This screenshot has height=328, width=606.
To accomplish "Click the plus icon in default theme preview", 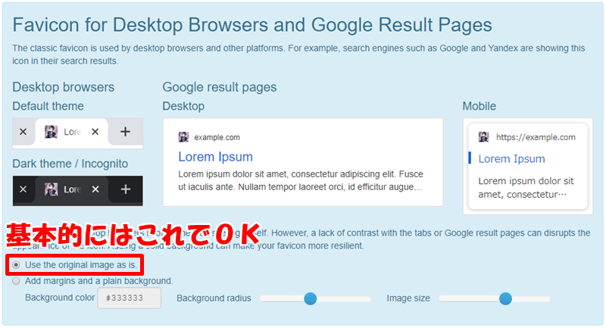I will tap(125, 132).
